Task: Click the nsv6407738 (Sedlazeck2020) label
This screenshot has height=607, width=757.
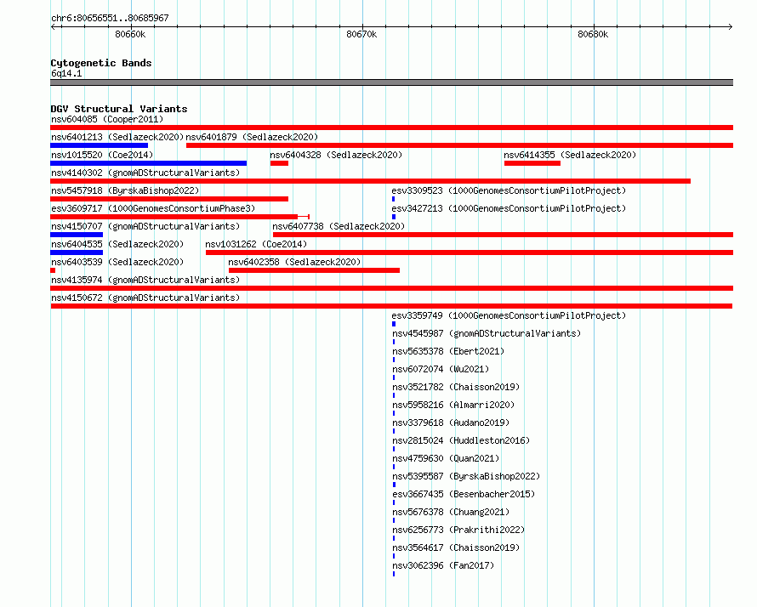Action: [339, 226]
